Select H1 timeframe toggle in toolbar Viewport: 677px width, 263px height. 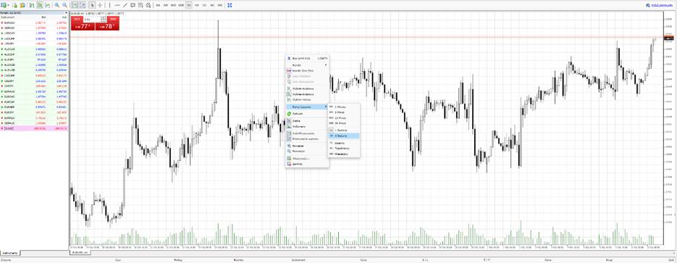pyautogui.click(x=189, y=5)
